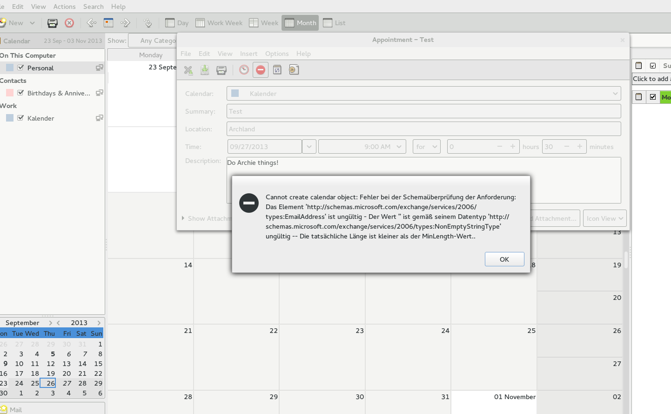This screenshot has height=414, width=671.
Task: Open the Icon View dropdown for attachments
Action: [x=604, y=218]
